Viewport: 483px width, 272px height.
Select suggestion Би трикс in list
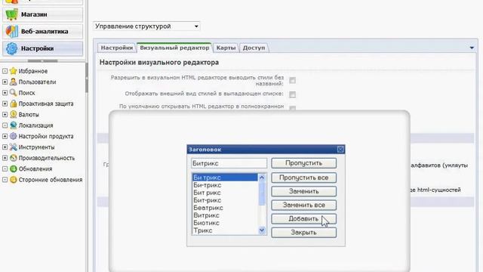[225, 178]
